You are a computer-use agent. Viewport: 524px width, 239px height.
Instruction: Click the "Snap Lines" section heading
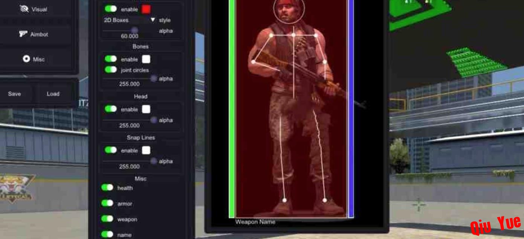point(141,138)
